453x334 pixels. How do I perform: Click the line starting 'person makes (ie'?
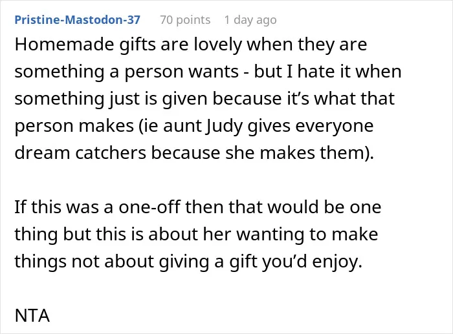point(194,126)
